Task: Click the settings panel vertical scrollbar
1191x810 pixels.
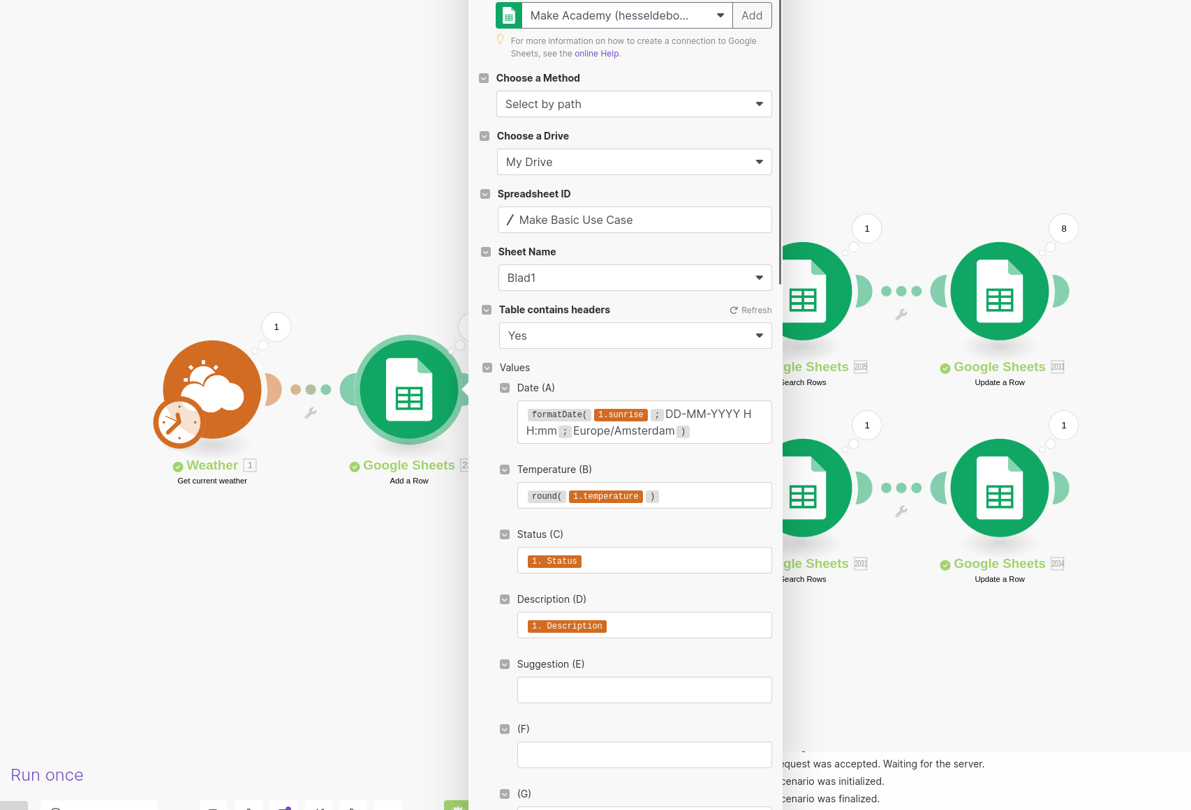Action: (779, 143)
